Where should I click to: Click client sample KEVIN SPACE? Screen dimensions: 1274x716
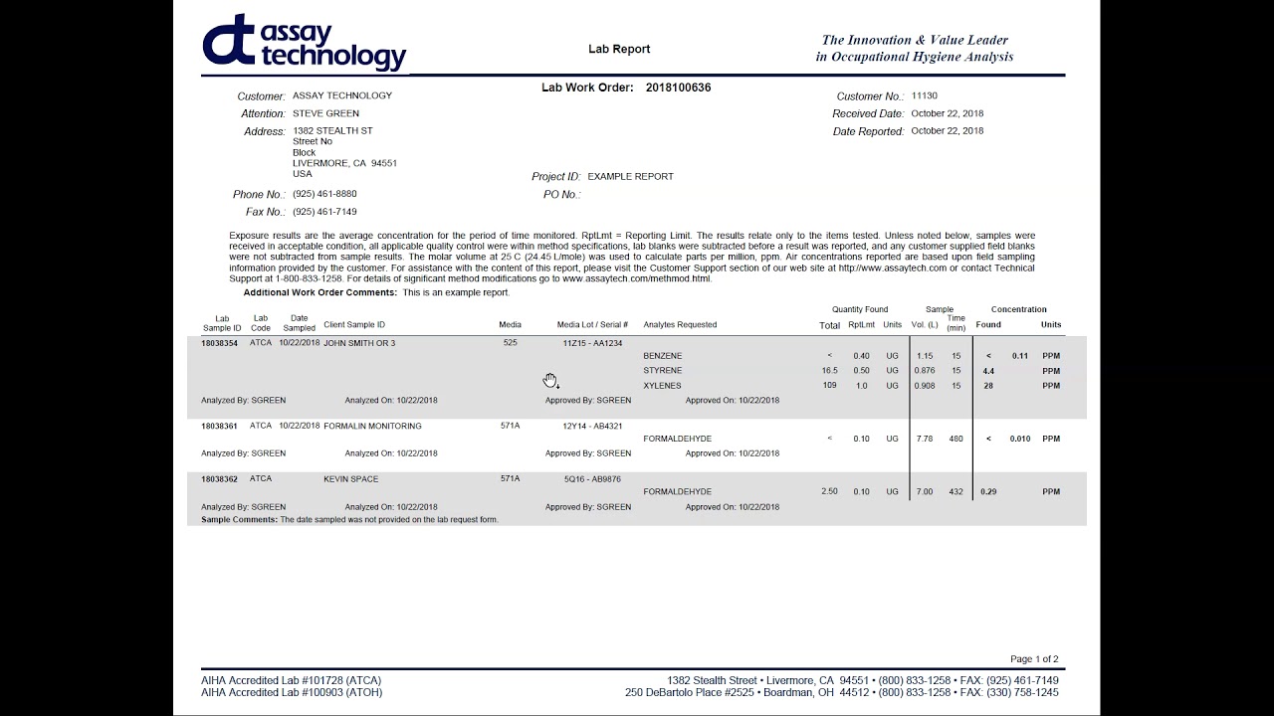350,479
